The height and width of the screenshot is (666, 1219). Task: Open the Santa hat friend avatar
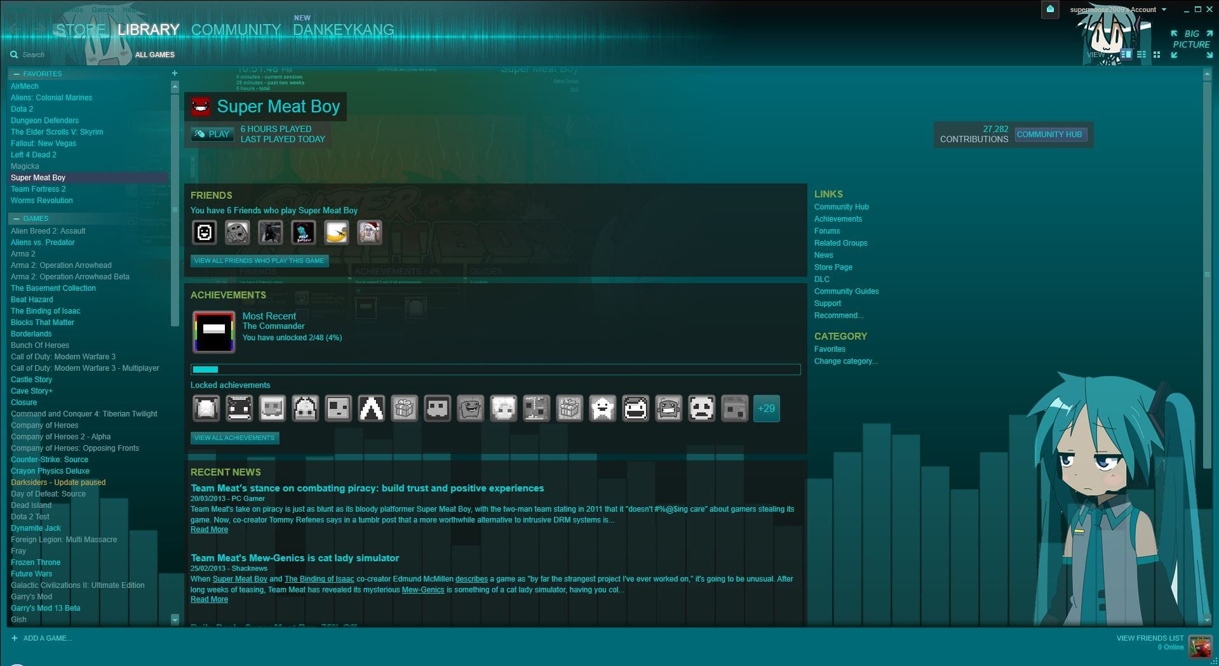tap(369, 232)
